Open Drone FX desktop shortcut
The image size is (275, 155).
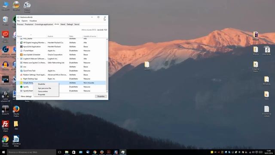click(x=5, y=110)
